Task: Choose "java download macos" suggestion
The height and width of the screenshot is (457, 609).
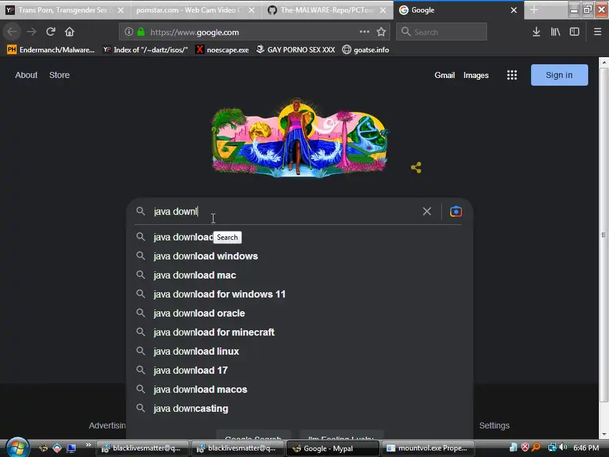Action: click(299, 389)
